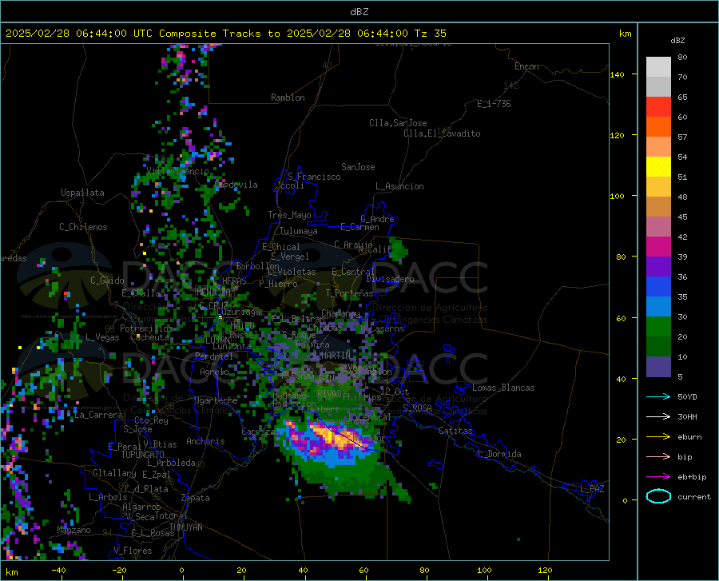Click the E_1-736 map label
Image resolution: width=719 pixels, height=581 pixels.
[x=494, y=104]
